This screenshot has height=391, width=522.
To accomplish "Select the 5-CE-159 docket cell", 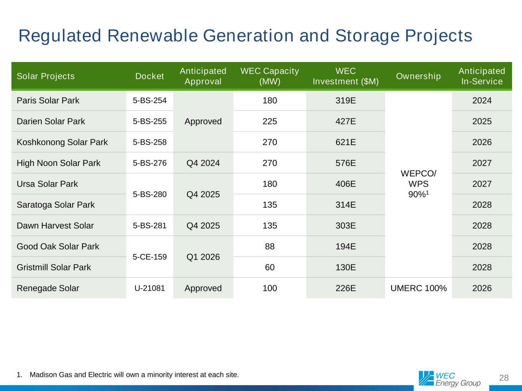I will click(150, 257).
